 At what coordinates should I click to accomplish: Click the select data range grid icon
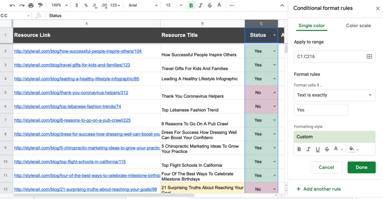(x=369, y=57)
